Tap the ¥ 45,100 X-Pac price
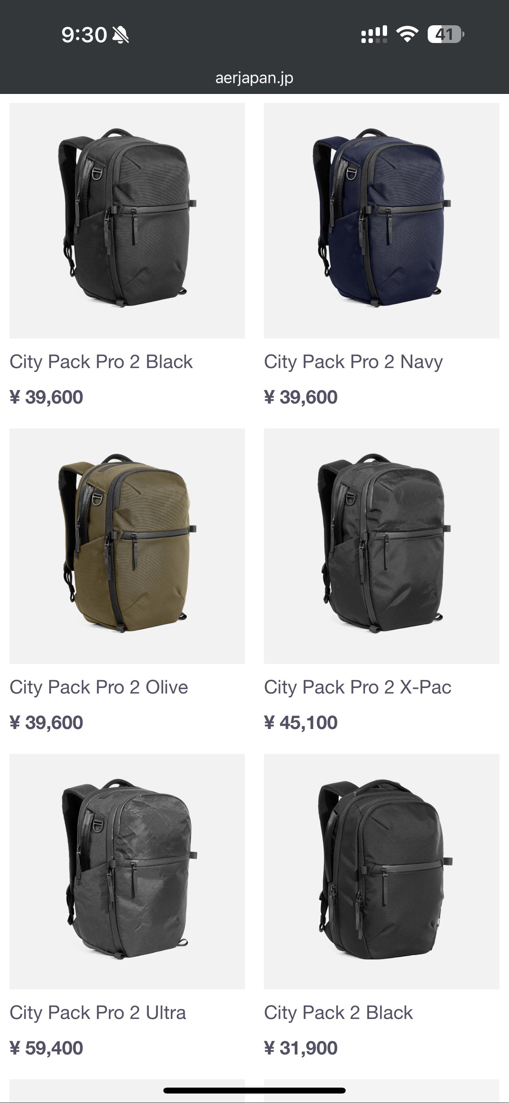Screen dimensions: 509x1103 click(301, 723)
